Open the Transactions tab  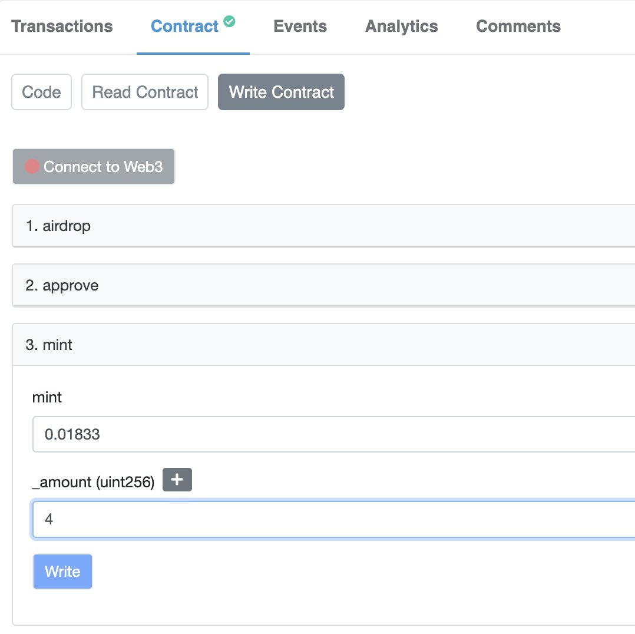click(x=62, y=27)
